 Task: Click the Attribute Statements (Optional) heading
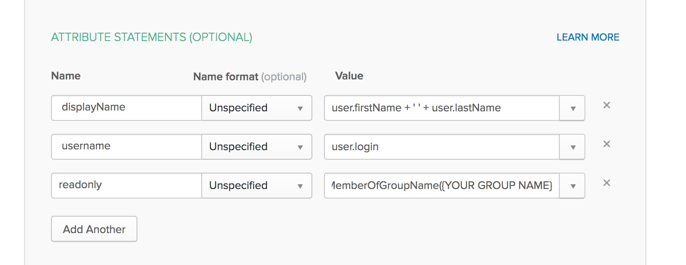tap(152, 38)
